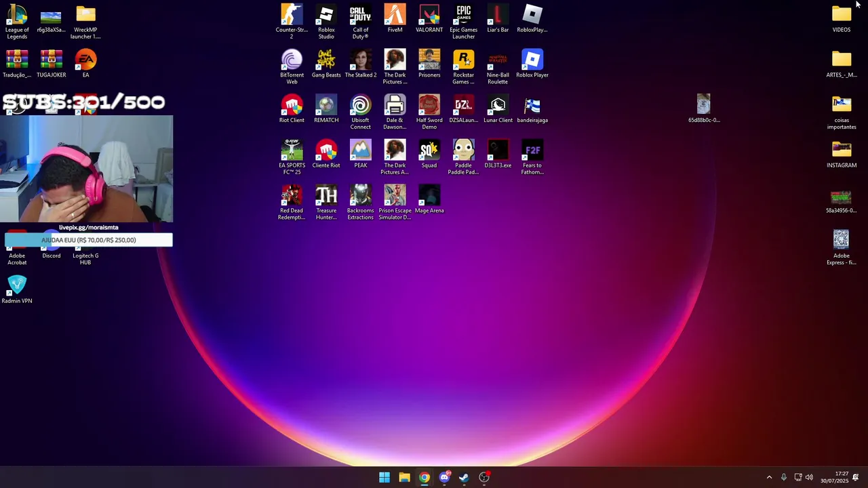The width and height of the screenshot is (868, 488).
Task: Open the Adobe Express file icon
Action: tap(842, 247)
